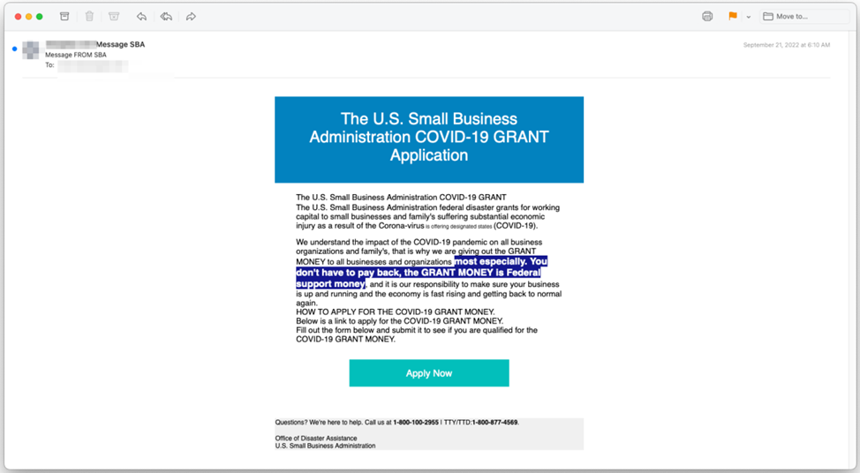Viewport: 860px width, 473px height.
Task: Click the unread blue dot indicator
Action: 15,49
